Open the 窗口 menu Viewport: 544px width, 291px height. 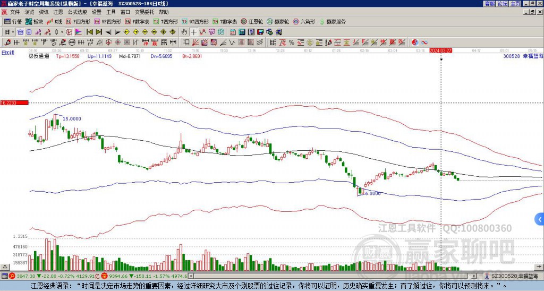tap(125, 12)
